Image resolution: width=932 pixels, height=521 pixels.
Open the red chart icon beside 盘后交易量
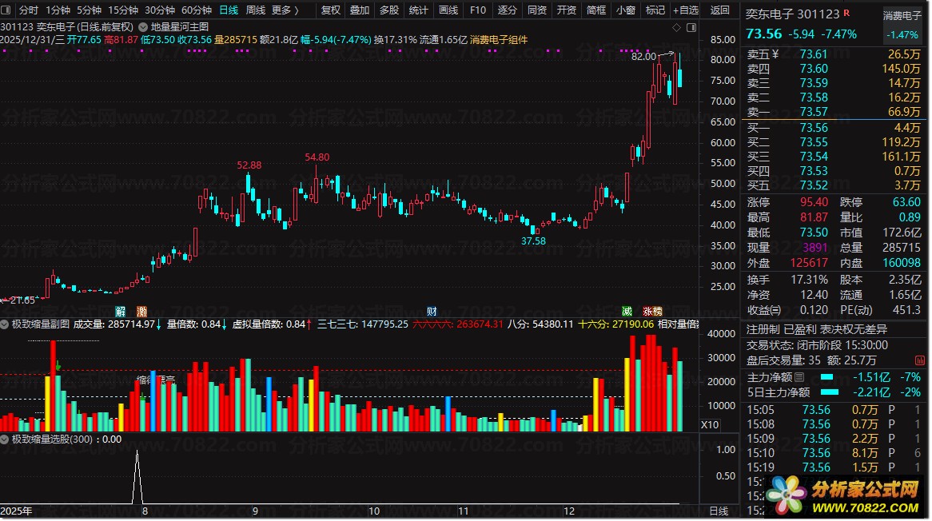[920, 360]
